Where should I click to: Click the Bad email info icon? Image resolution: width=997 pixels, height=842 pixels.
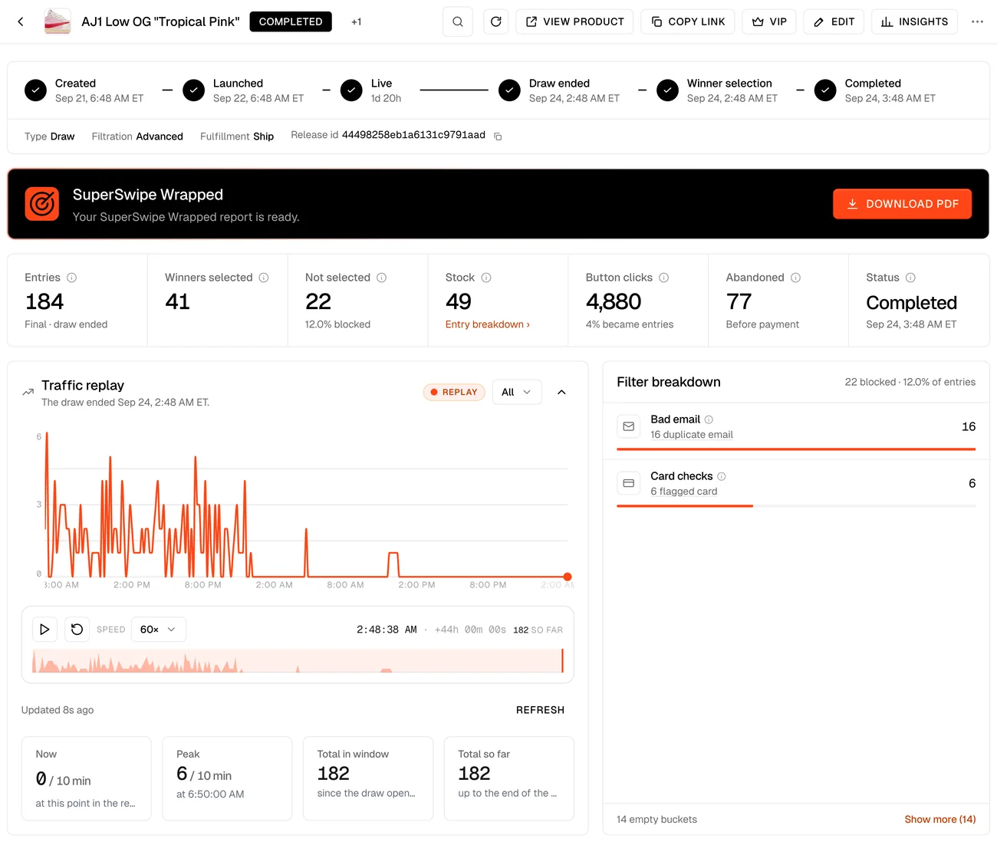tap(709, 419)
